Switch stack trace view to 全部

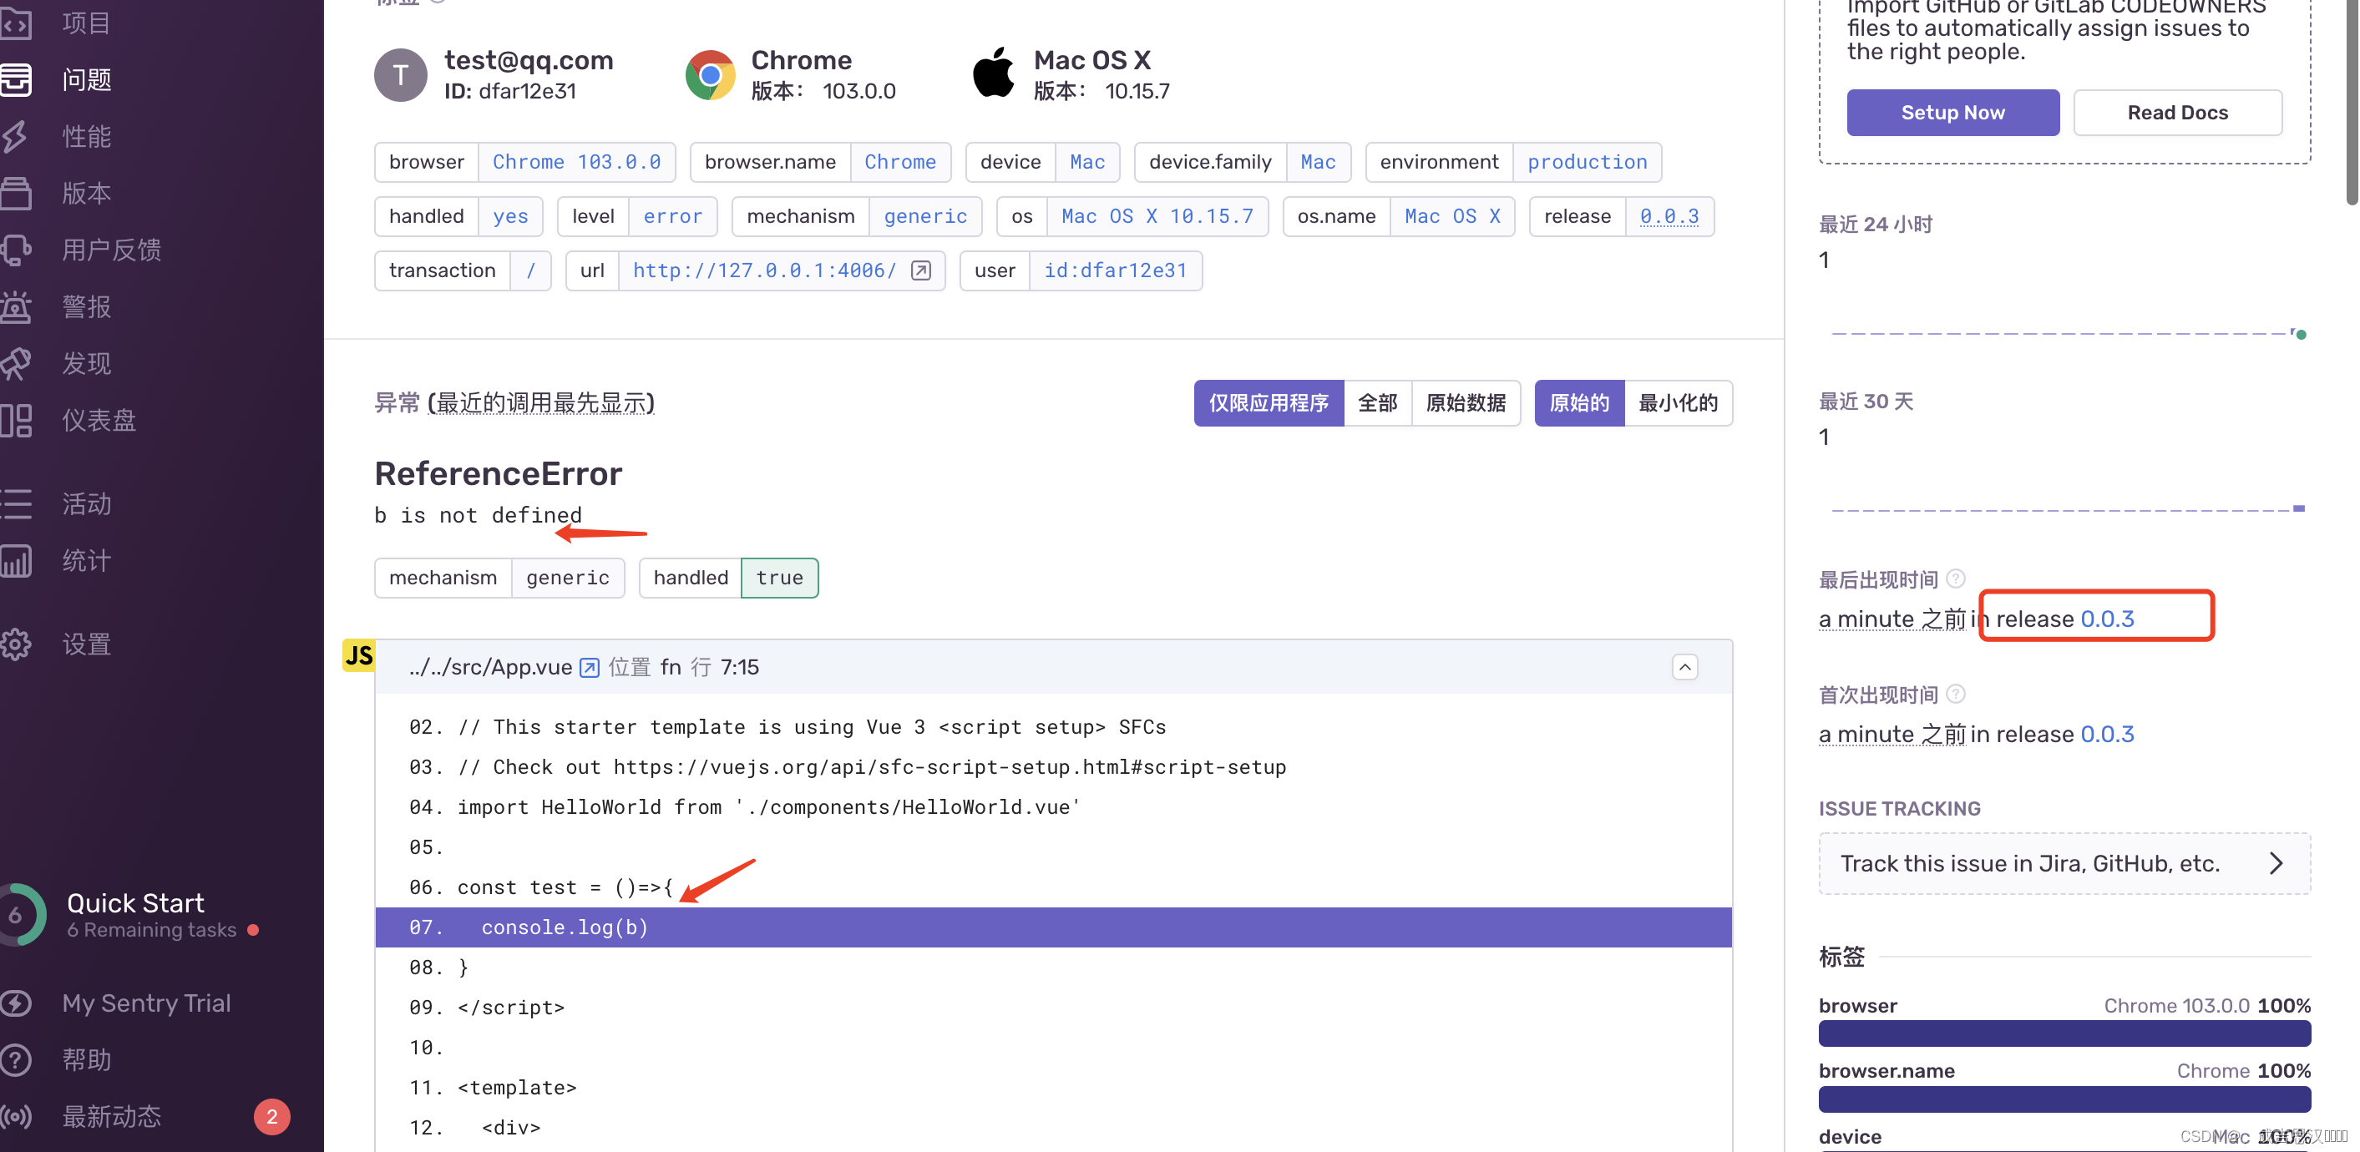[1377, 403]
